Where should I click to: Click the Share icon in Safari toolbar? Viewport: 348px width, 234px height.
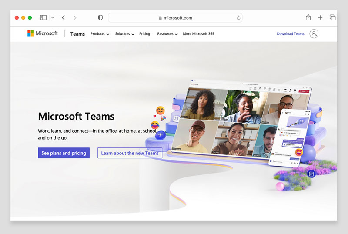(x=308, y=17)
